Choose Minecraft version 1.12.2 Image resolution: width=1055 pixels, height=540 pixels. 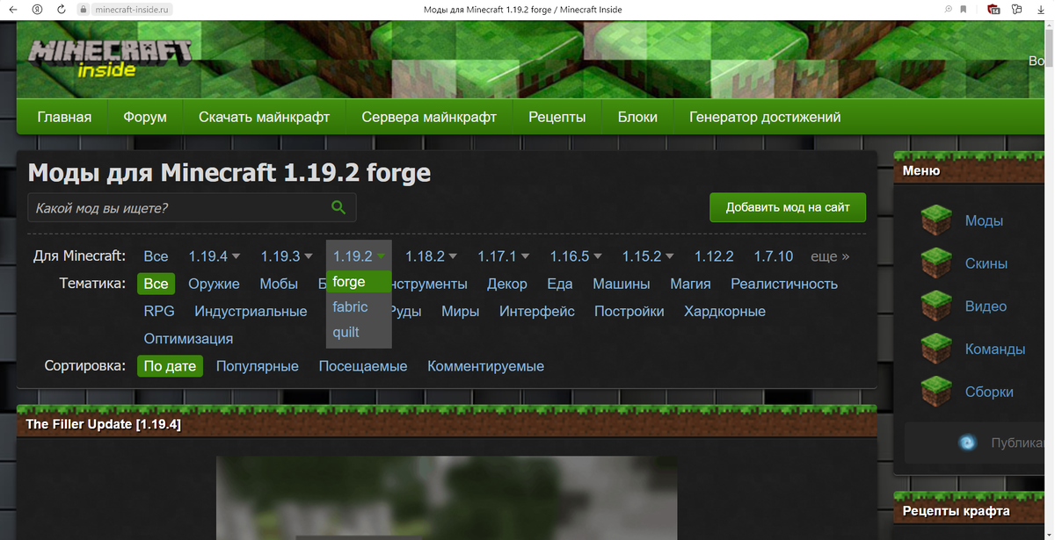point(714,256)
